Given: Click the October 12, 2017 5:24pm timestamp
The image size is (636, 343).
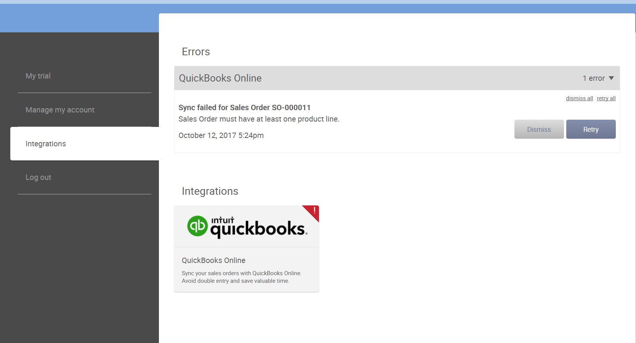Looking at the screenshot, I should tap(221, 135).
